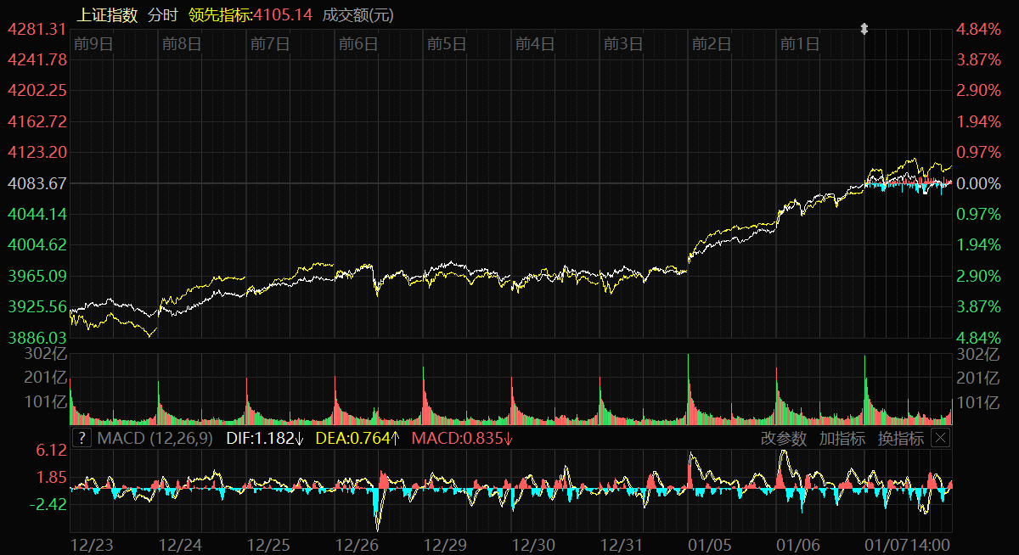Click 加指标 to add an indicator
This screenshot has width=1019, height=555.
pos(842,439)
